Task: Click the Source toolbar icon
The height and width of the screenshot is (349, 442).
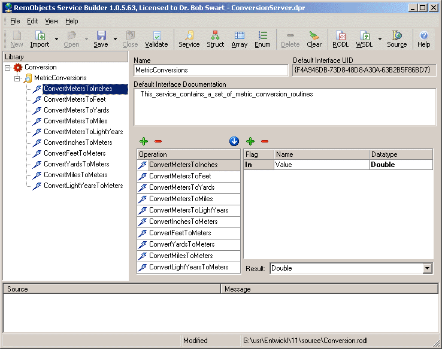Action: [x=397, y=39]
